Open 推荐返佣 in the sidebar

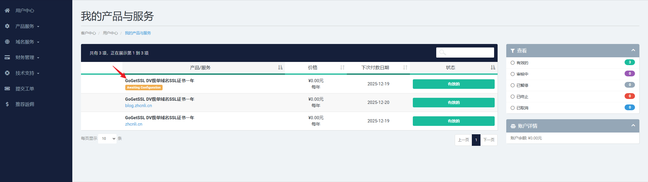[x=25, y=104]
